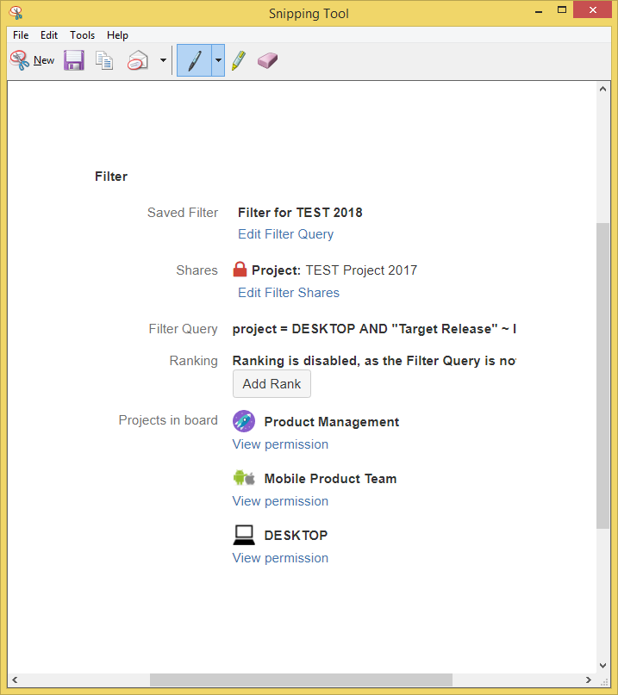Viewport: 618px width, 695px height.
Task: Click the 'Filter for TEST 2018' text
Action: point(300,213)
